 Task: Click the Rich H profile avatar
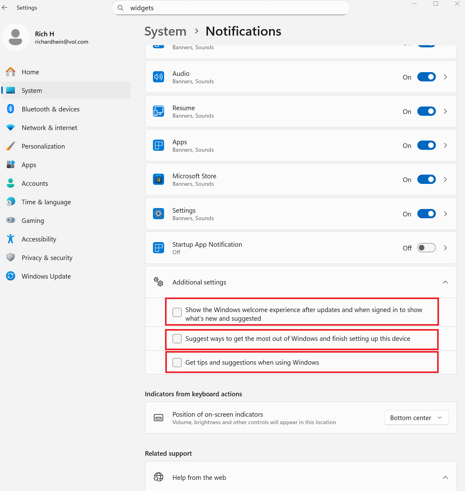[x=15, y=37]
